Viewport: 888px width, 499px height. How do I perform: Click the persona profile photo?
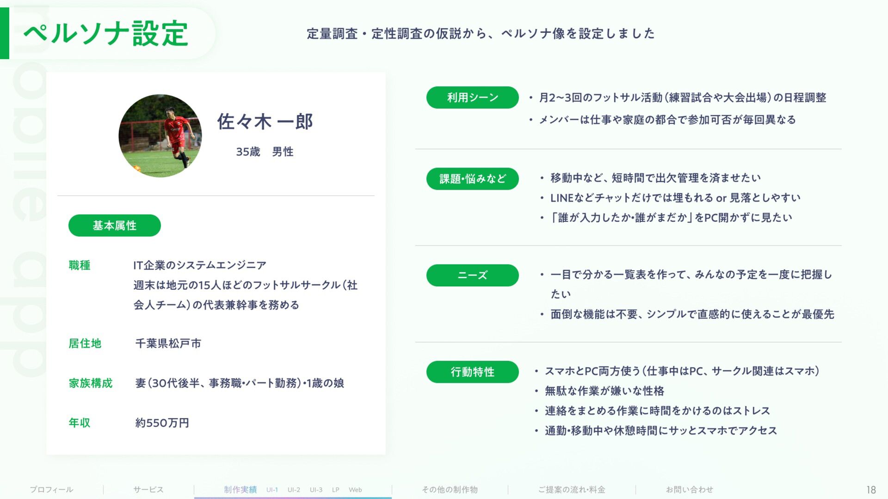[160, 136]
